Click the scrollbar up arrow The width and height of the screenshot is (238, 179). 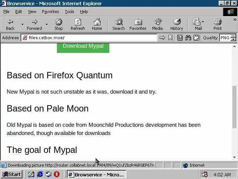[x=234, y=46]
